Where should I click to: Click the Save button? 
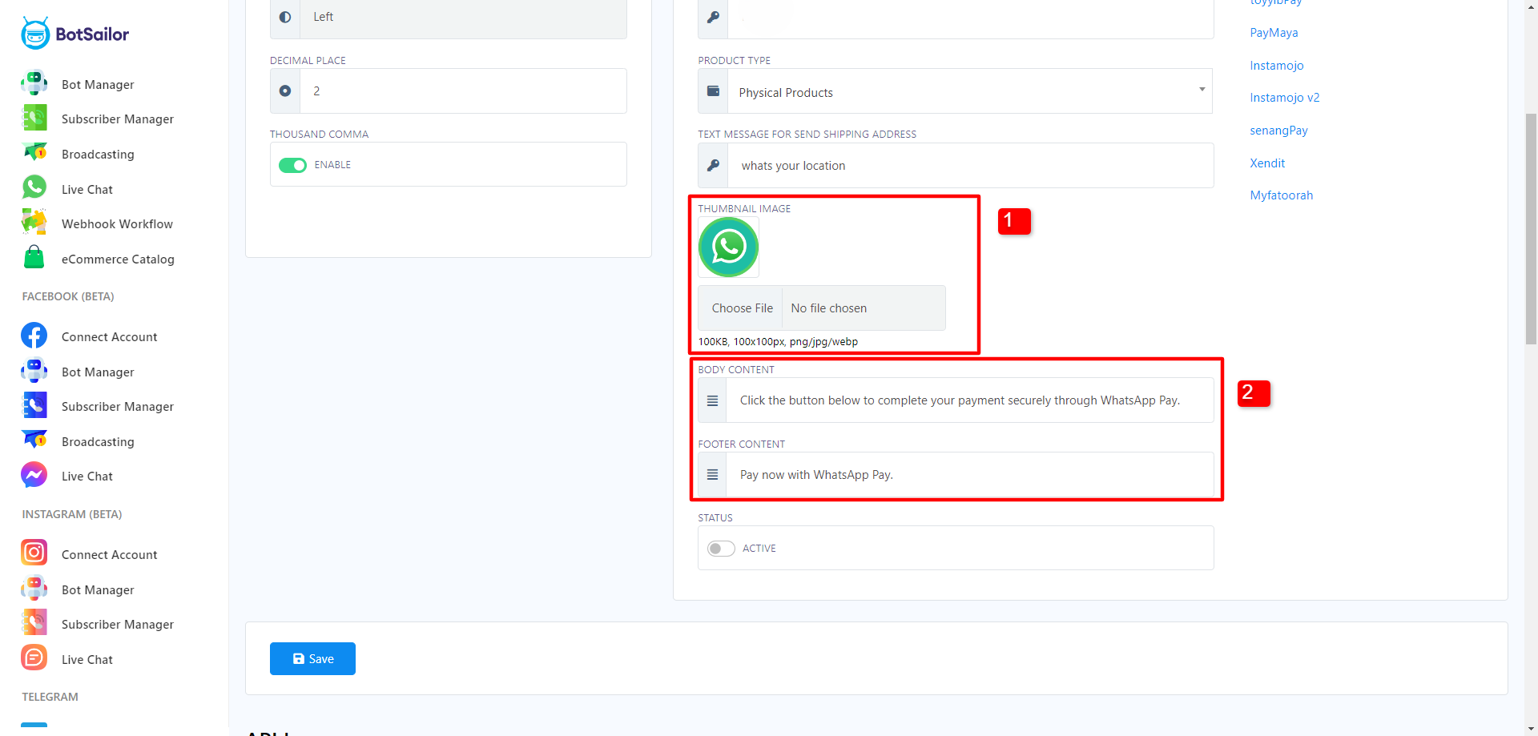click(x=312, y=658)
